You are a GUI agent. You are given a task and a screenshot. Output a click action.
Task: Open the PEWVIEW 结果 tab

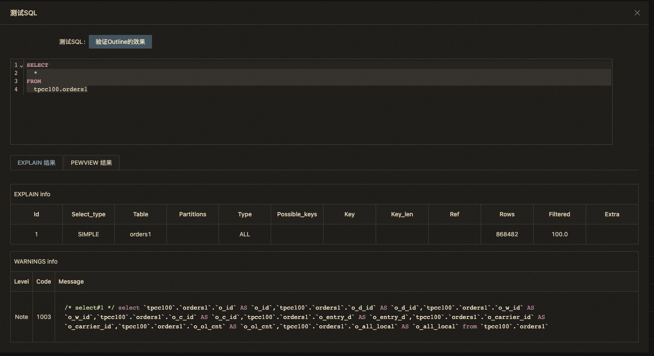click(91, 163)
